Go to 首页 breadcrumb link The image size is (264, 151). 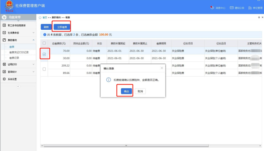(45, 17)
